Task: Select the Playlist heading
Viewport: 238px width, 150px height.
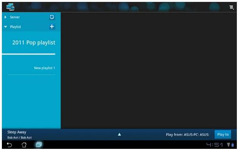Action: [x=15, y=27]
